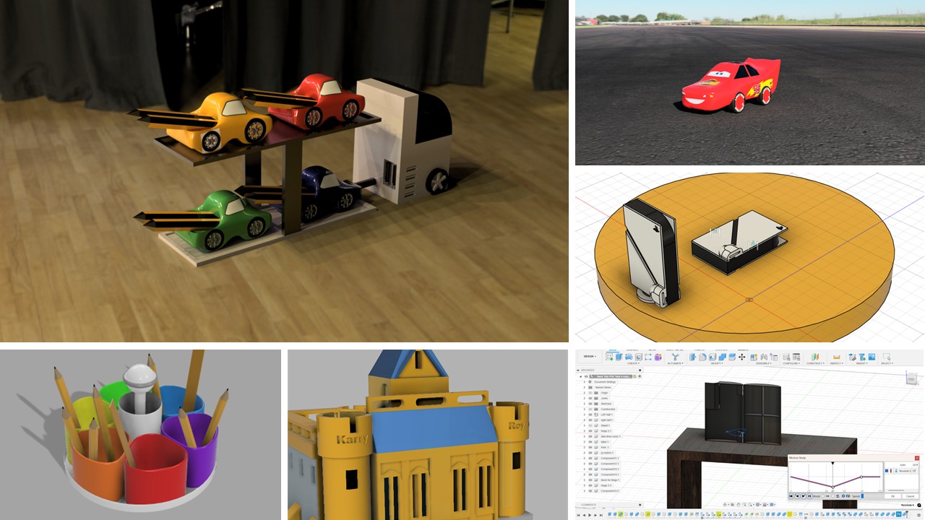This screenshot has height=520, width=925.
Task: Click Motion Study pause button
Action: [x=809, y=496]
